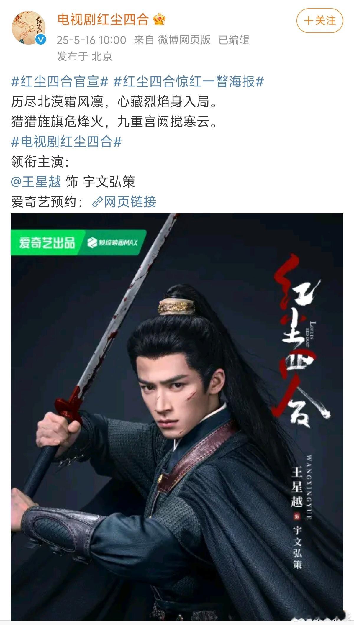This screenshot has width=354, height=625.
Task: Click the post timestamp 25-5-16 10:00
Action: pyautogui.click(x=91, y=40)
